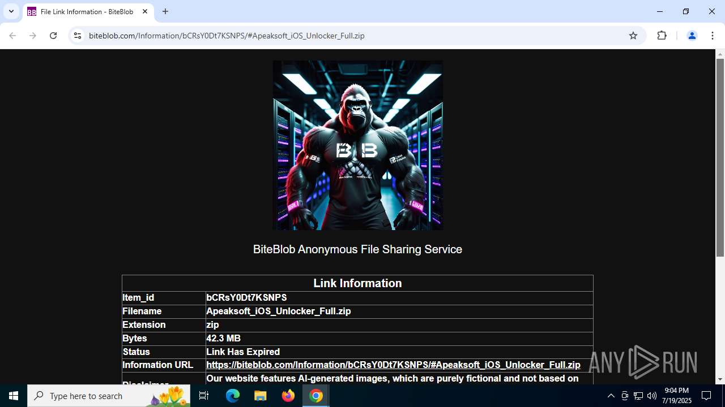
Task: Click the Information URL label cell
Action: [164, 365]
